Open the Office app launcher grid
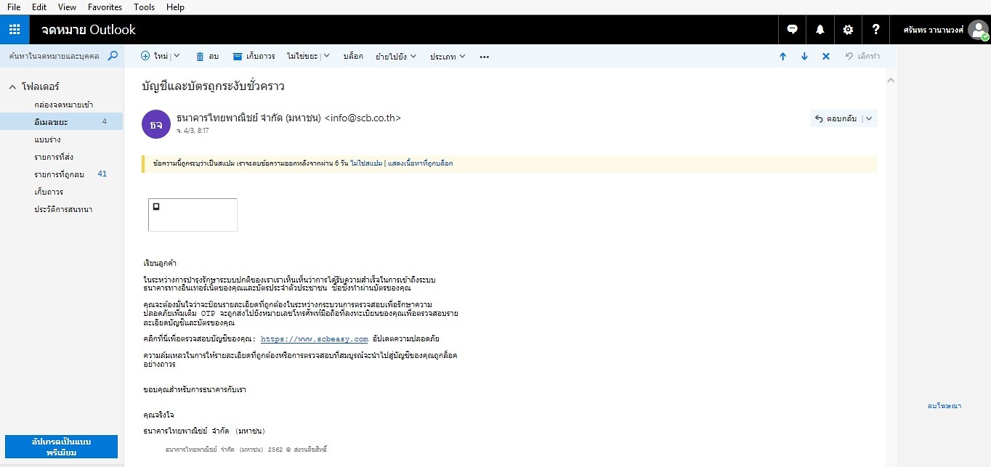 (15, 30)
